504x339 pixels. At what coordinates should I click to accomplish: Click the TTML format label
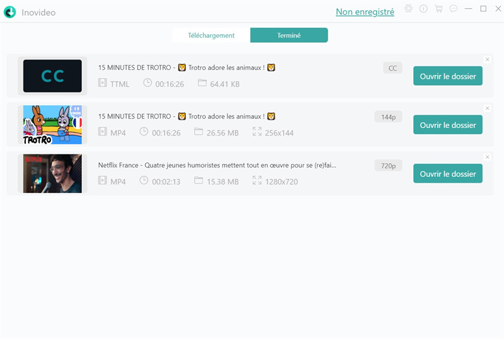pos(120,84)
